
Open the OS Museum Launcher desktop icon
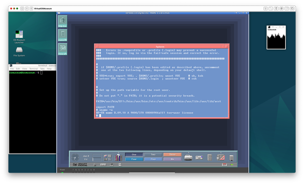[19, 37]
